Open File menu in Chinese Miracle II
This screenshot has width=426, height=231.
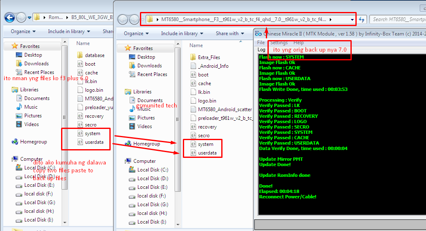pyautogui.click(x=261, y=43)
